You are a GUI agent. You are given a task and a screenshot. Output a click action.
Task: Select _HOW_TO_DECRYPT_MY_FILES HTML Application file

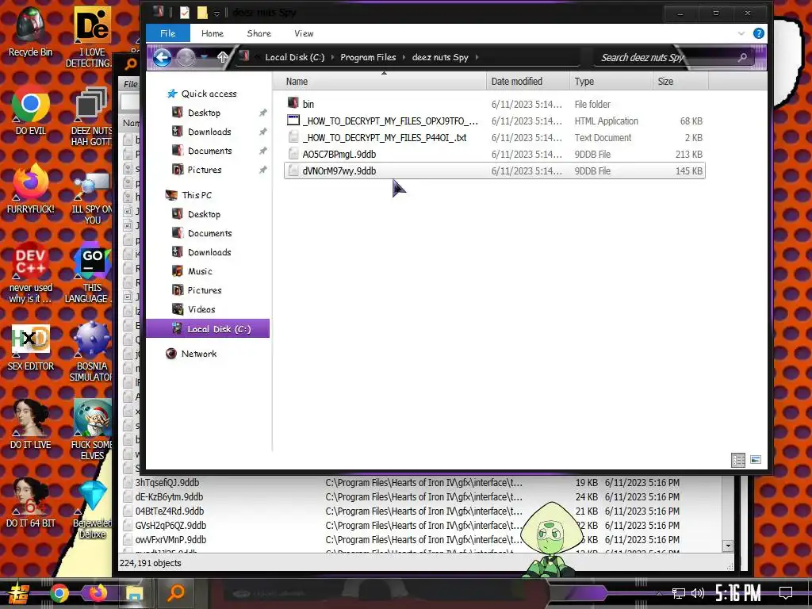(495, 121)
